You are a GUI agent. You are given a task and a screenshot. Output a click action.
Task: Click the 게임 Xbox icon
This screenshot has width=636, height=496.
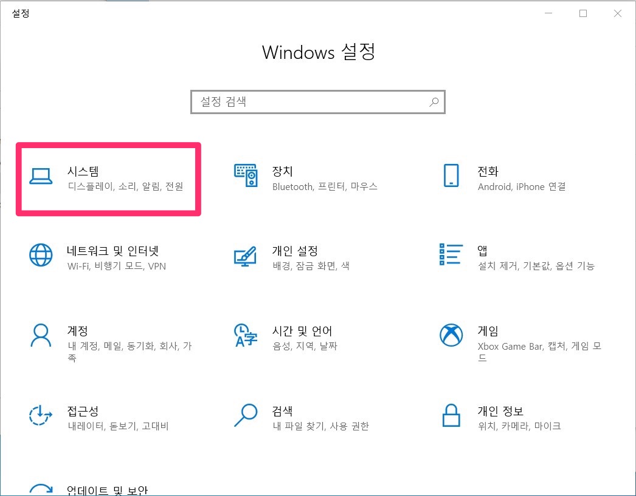click(451, 335)
